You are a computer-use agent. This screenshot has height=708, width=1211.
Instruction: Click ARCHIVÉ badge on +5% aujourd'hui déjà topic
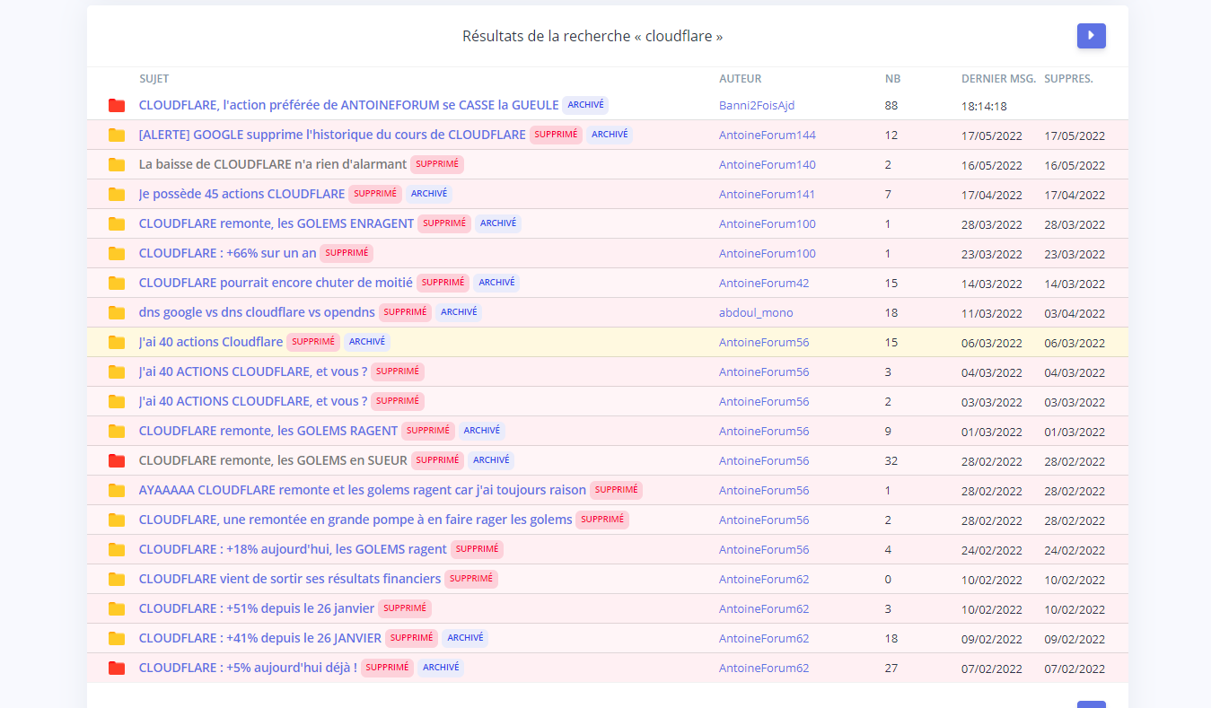441,668
